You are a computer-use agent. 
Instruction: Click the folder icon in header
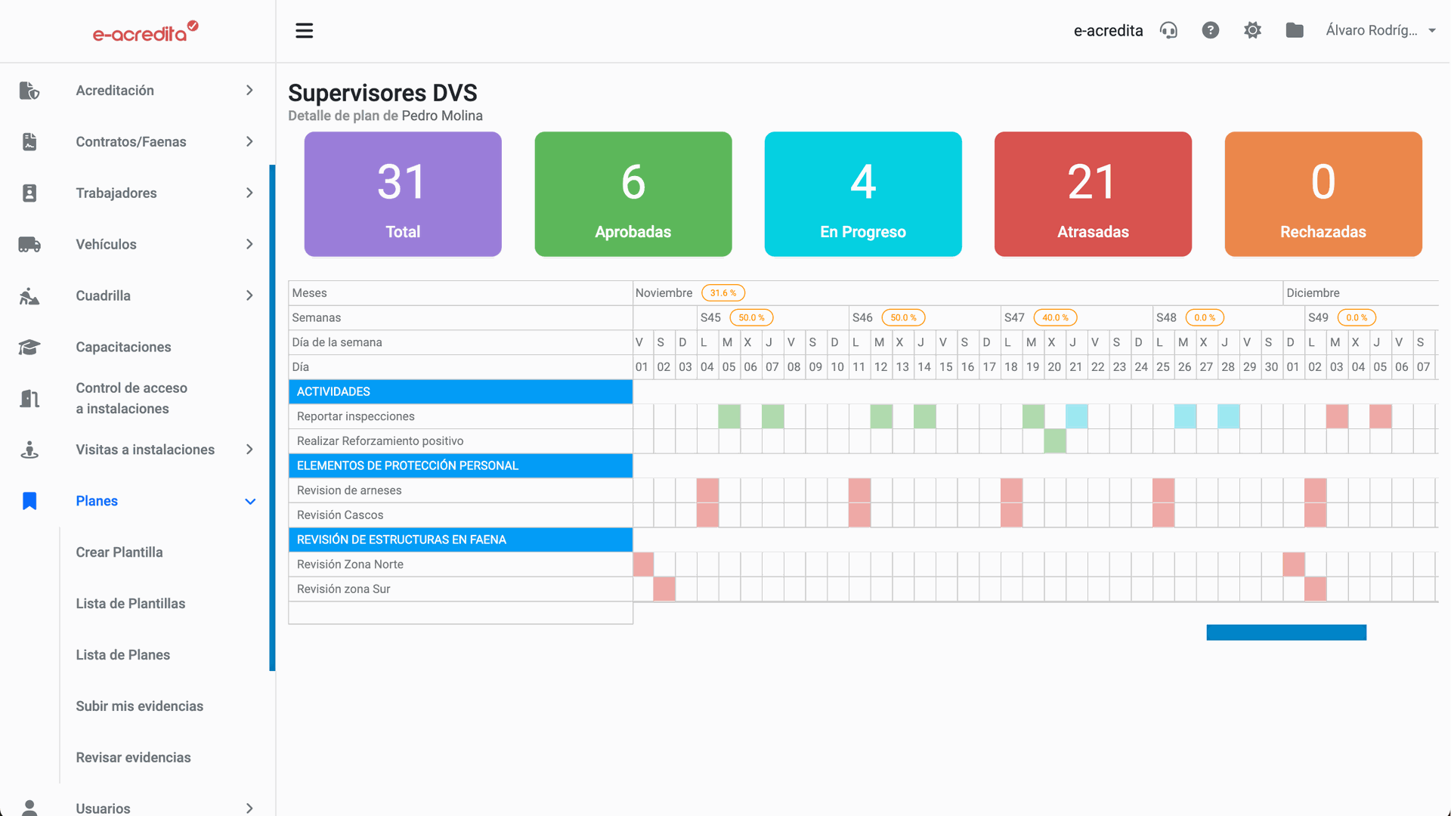click(1295, 30)
